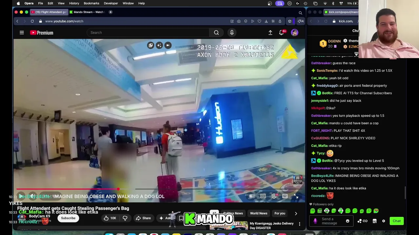Image resolution: width=419 pixels, height=235 pixels.
Task: Open Opera profile person icon in toolbar
Action: tap(280, 21)
